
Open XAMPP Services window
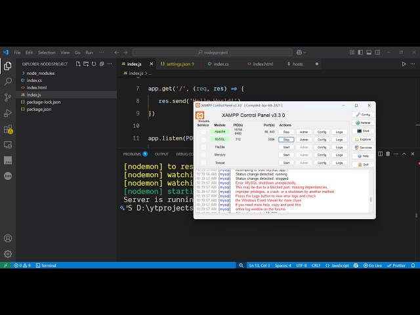363,148
